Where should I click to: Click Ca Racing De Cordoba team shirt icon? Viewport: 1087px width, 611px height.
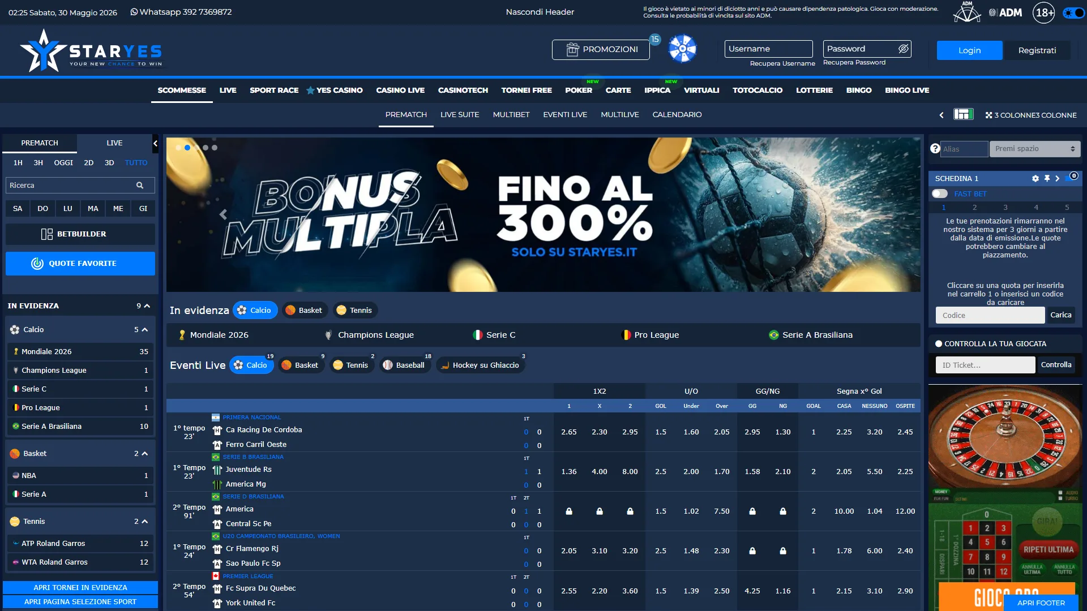217,430
